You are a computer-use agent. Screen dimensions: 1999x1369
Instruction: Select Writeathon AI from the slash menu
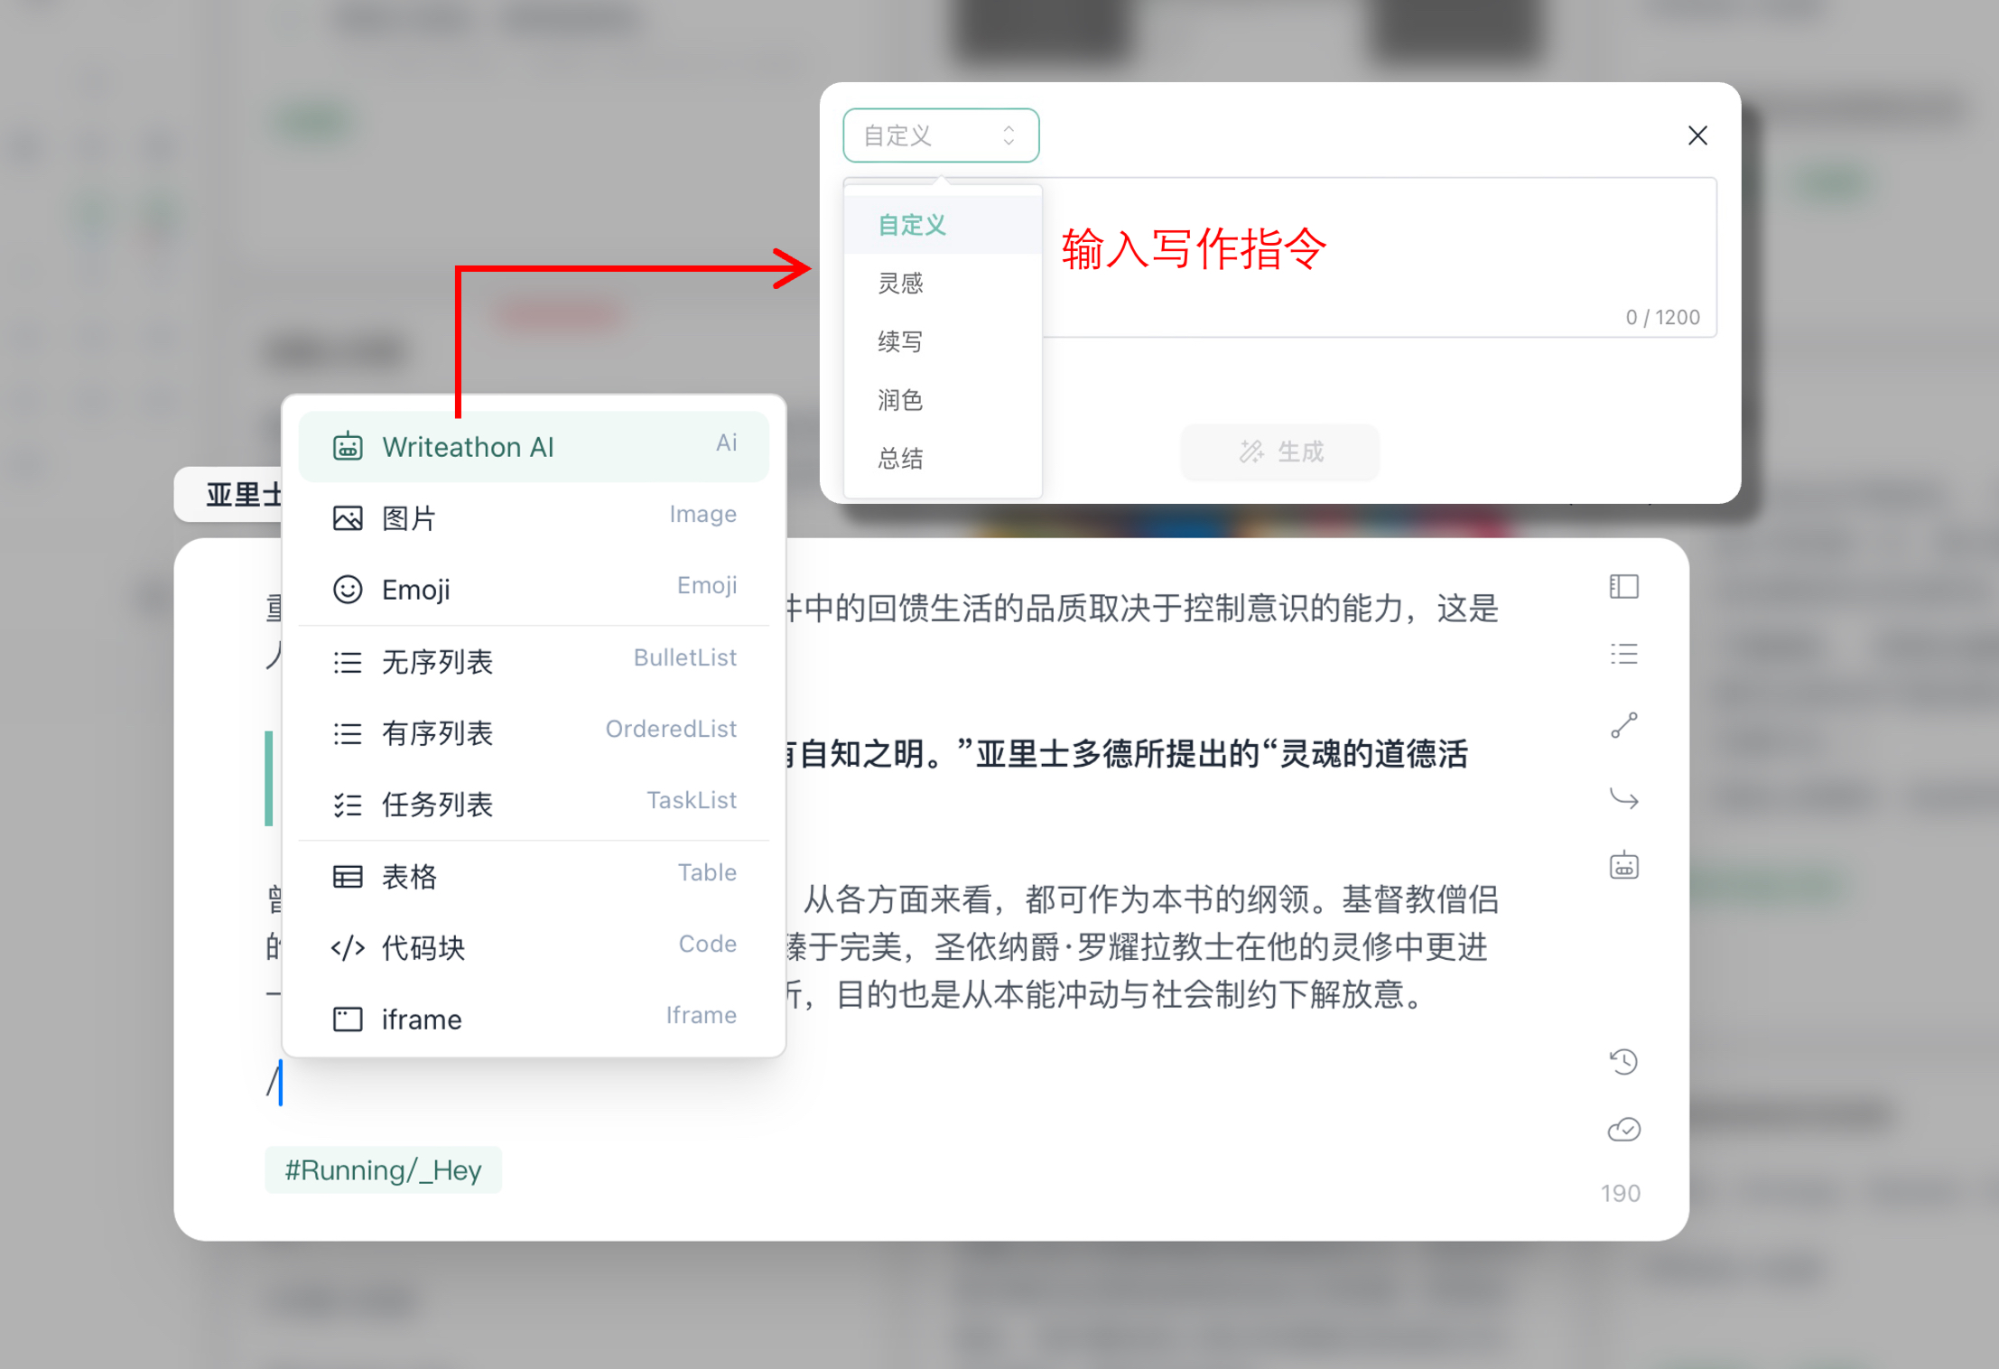tap(534, 446)
